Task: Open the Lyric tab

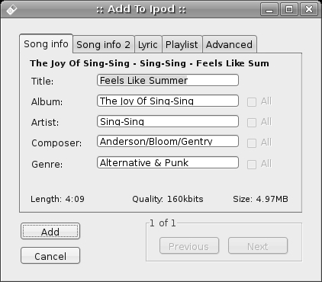Action: [x=148, y=45]
